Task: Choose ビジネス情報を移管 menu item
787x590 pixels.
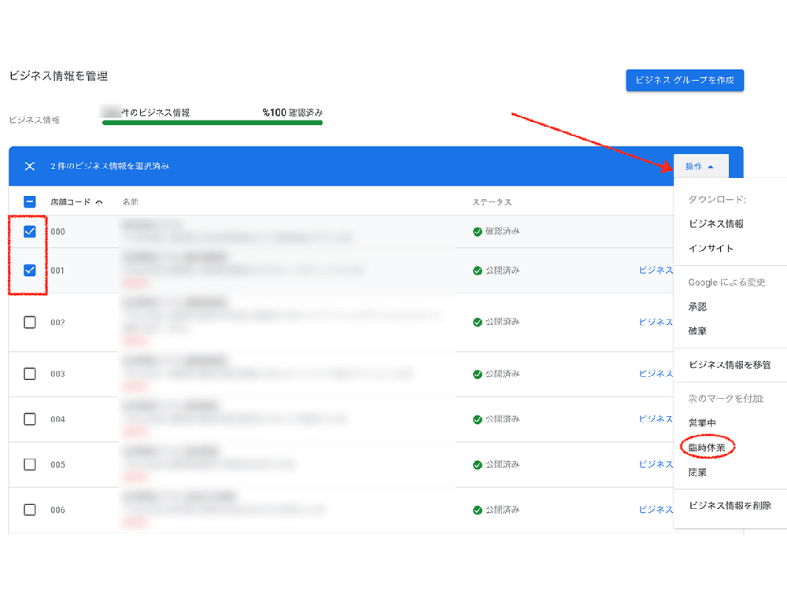Action: click(x=730, y=365)
